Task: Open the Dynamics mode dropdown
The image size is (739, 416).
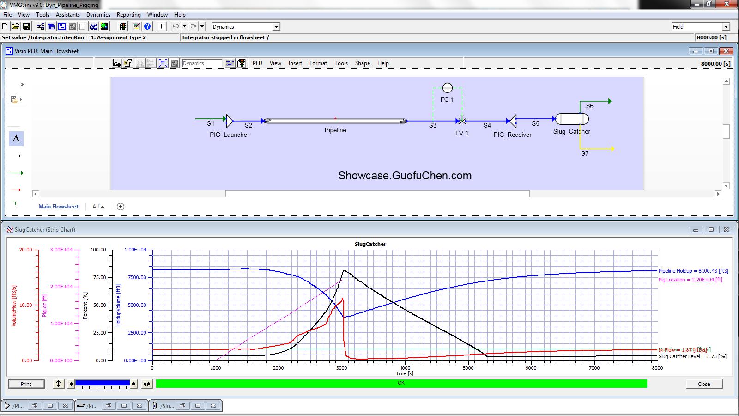Action: click(245, 26)
